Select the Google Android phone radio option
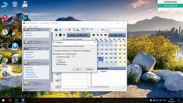This screenshot has height=103, width=183. (x=54, y=54)
